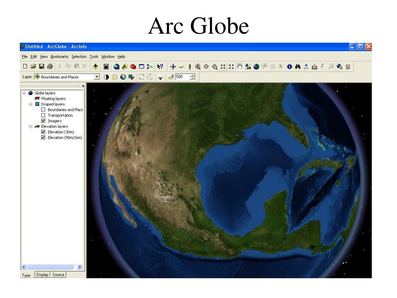Viewport: 397px width, 298px height.
Task: Save the document with the floppy icon
Action: [x=41, y=66]
